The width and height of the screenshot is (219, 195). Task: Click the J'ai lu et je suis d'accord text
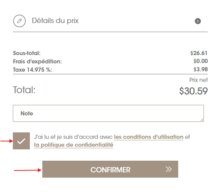(x=73, y=137)
